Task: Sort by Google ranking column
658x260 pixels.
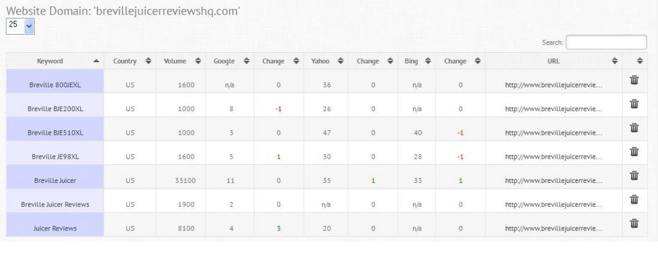Action: pyautogui.click(x=230, y=61)
